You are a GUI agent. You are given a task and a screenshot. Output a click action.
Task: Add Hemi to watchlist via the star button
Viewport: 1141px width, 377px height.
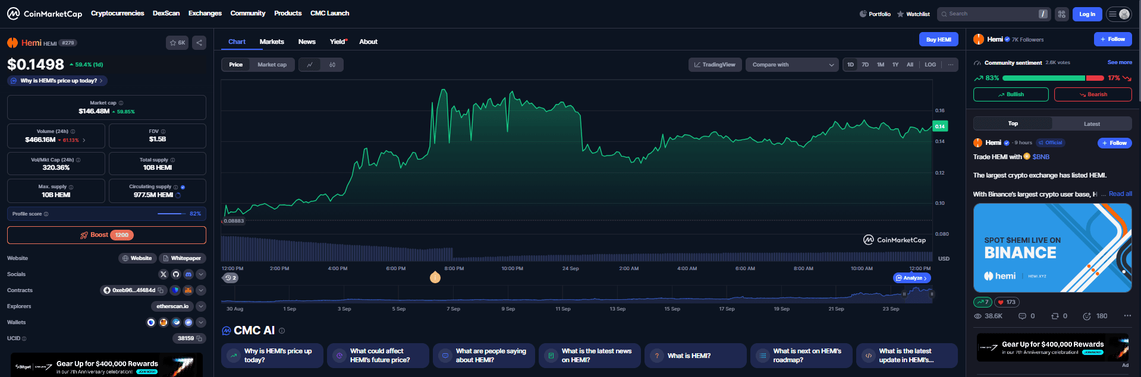(177, 43)
